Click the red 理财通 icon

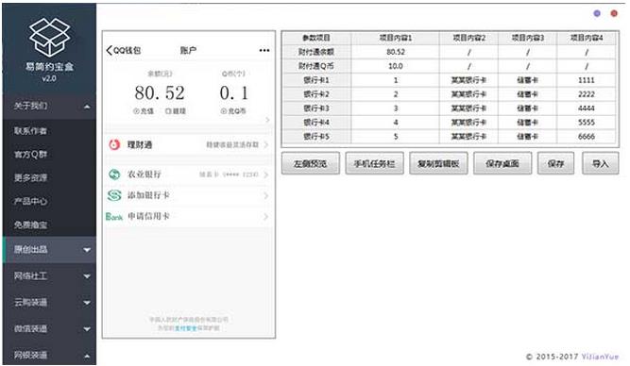coord(114,144)
